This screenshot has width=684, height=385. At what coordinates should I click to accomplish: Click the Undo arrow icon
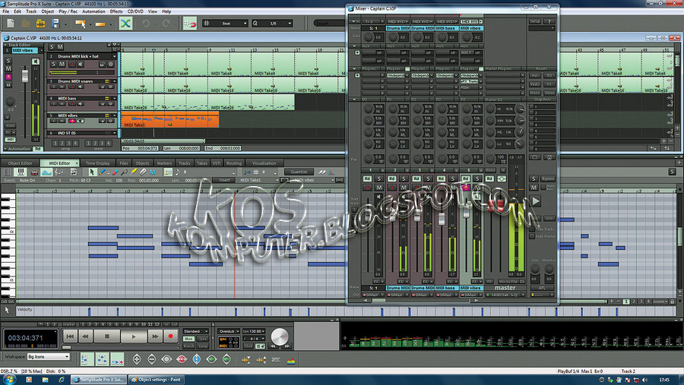(146, 24)
